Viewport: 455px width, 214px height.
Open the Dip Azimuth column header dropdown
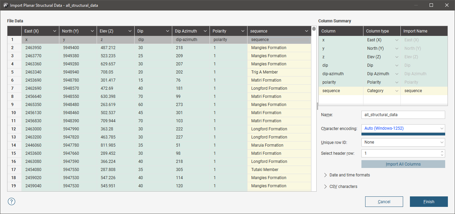(205, 31)
